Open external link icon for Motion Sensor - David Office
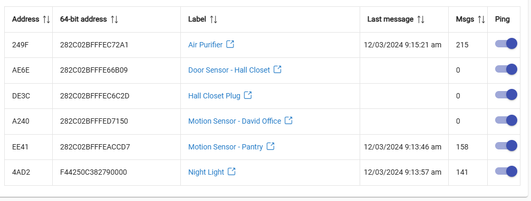Screen dimensions: 531x201 click(288, 120)
